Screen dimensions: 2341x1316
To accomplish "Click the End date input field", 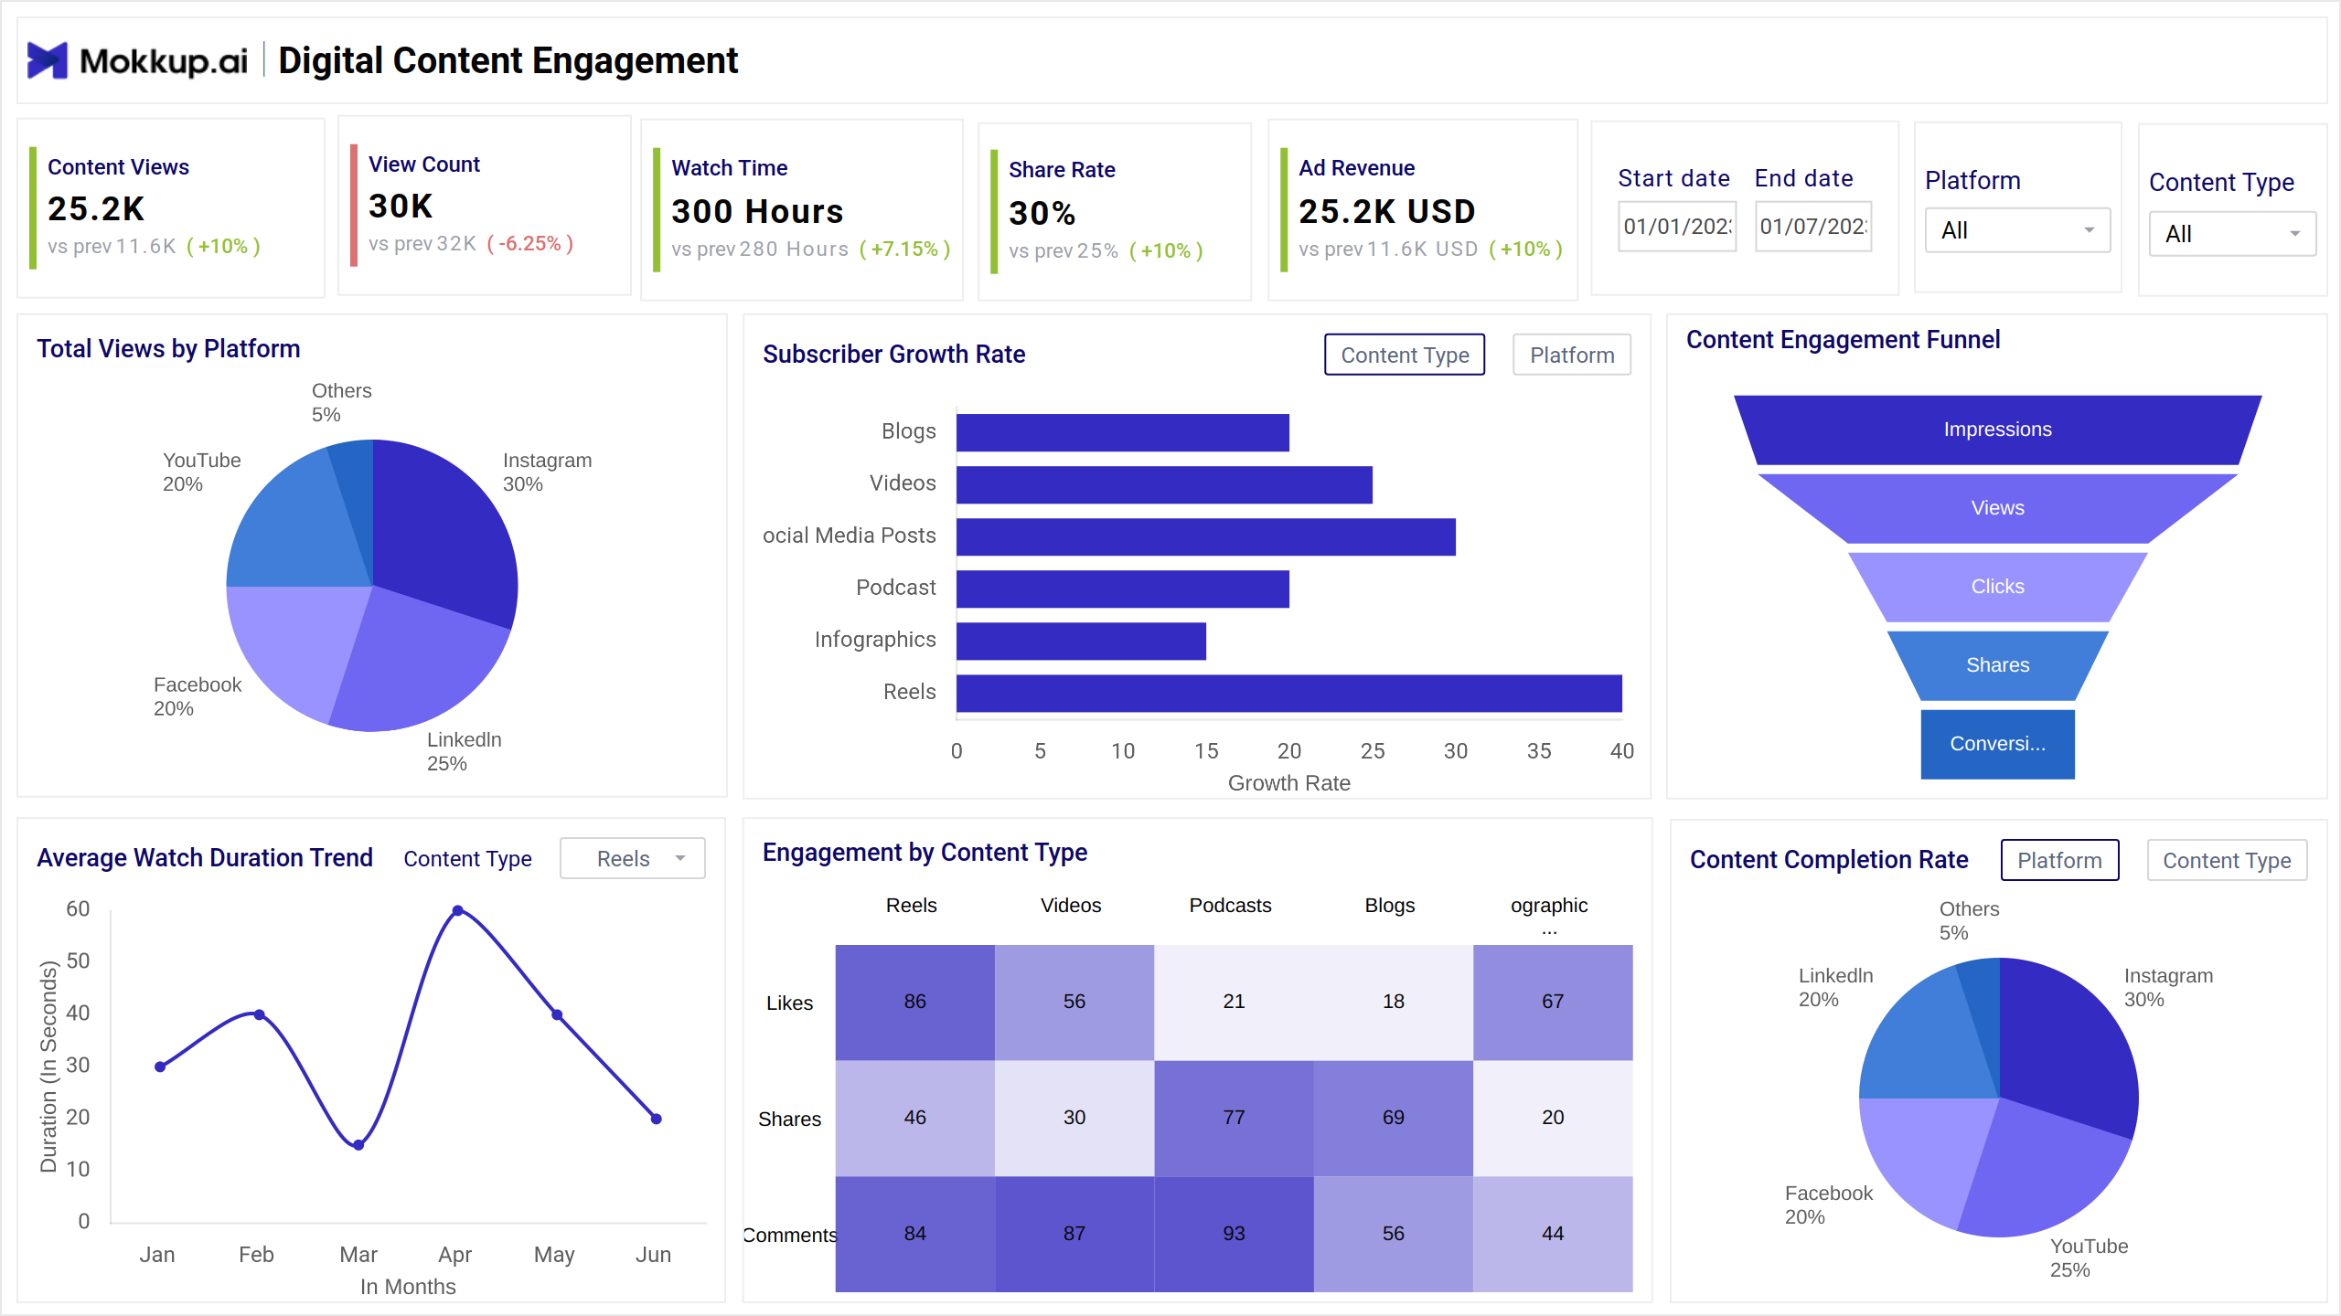I will tap(1813, 226).
